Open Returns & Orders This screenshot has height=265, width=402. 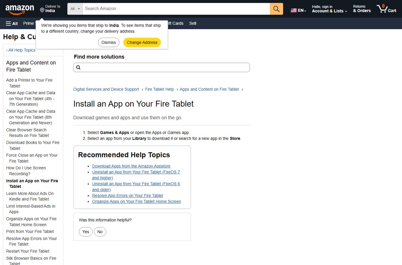(x=362, y=9)
